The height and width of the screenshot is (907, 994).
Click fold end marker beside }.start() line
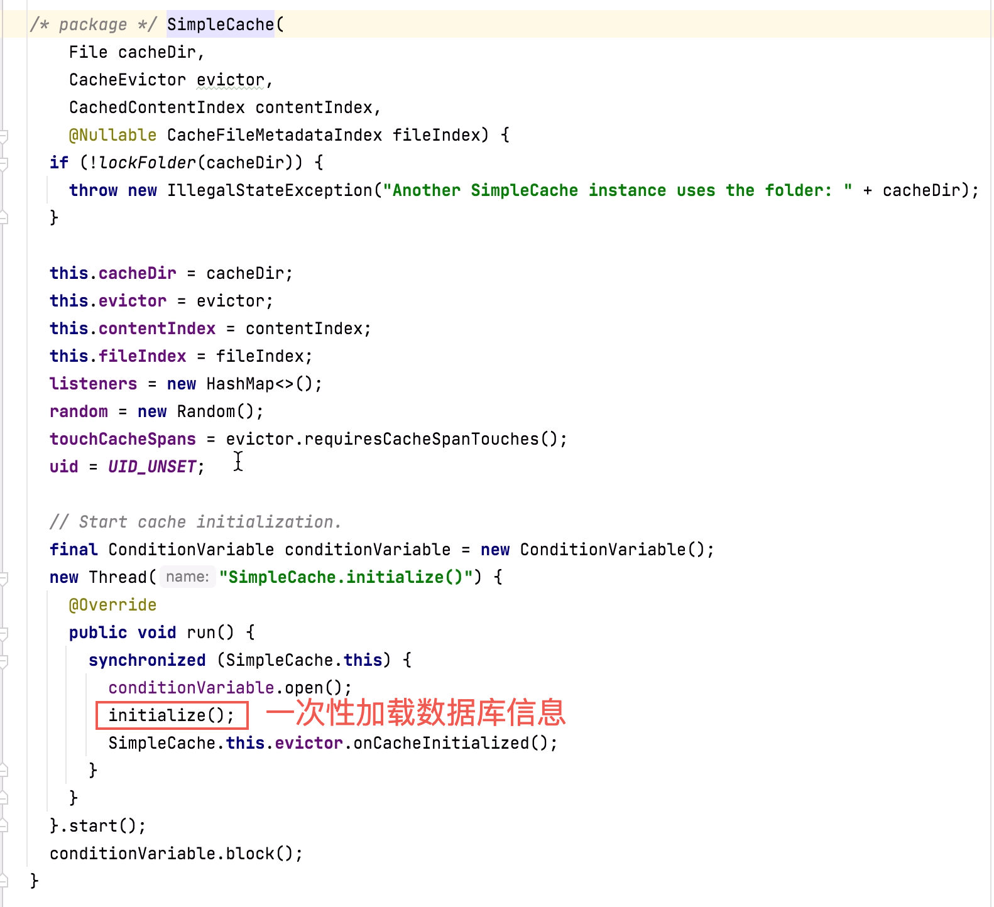coord(4,825)
